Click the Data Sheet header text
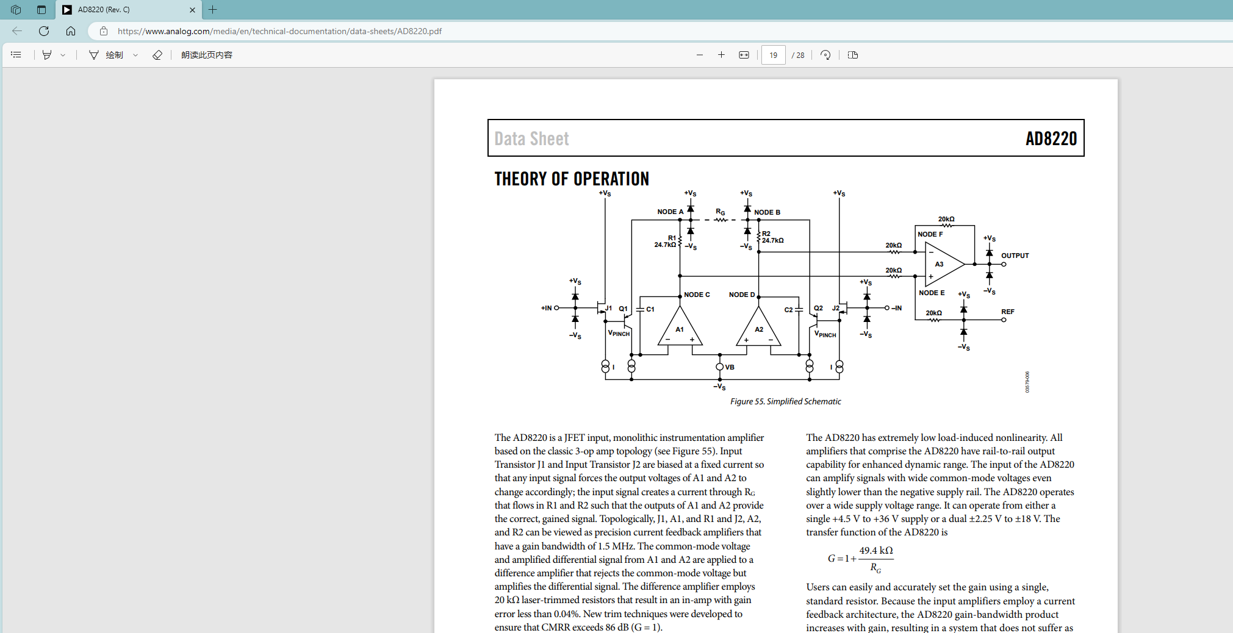This screenshot has width=1233, height=633. 531,138
